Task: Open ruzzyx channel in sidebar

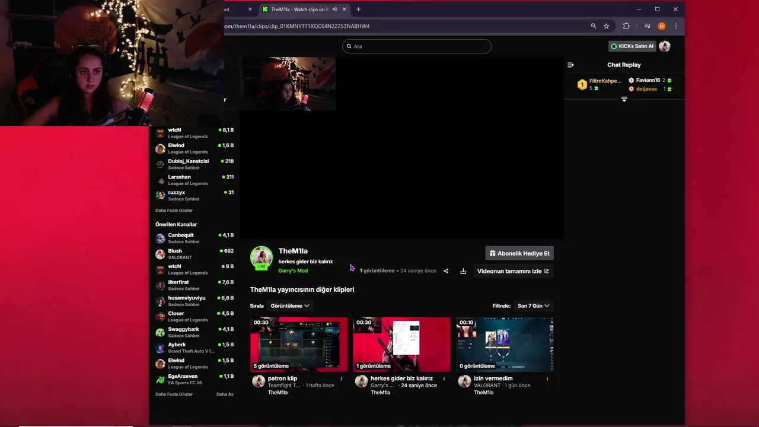Action: pos(194,195)
